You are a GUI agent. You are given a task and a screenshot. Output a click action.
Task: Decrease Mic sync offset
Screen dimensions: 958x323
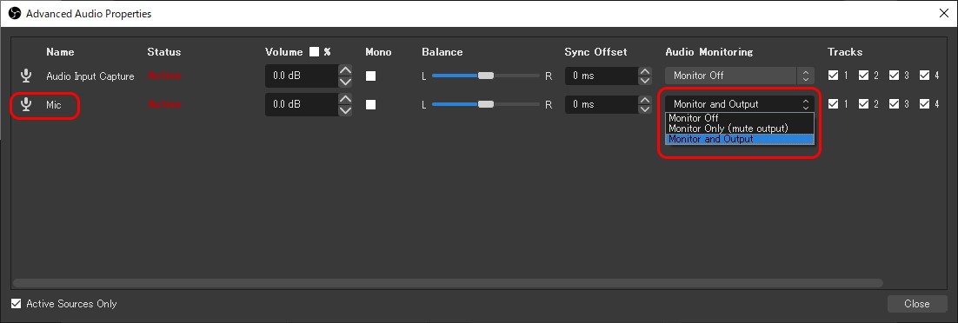pyautogui.click(x=645, y=109)
